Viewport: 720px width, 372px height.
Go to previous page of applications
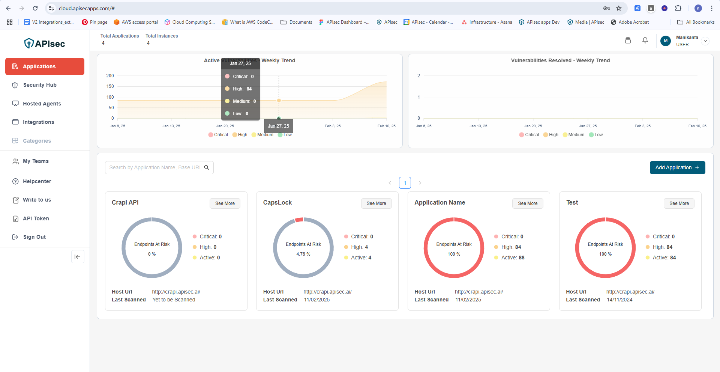(390, 183)
